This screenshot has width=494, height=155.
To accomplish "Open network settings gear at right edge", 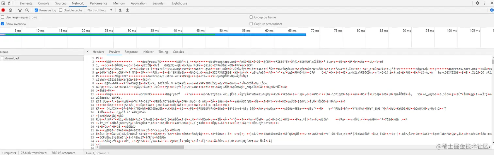I will (492, 10).
